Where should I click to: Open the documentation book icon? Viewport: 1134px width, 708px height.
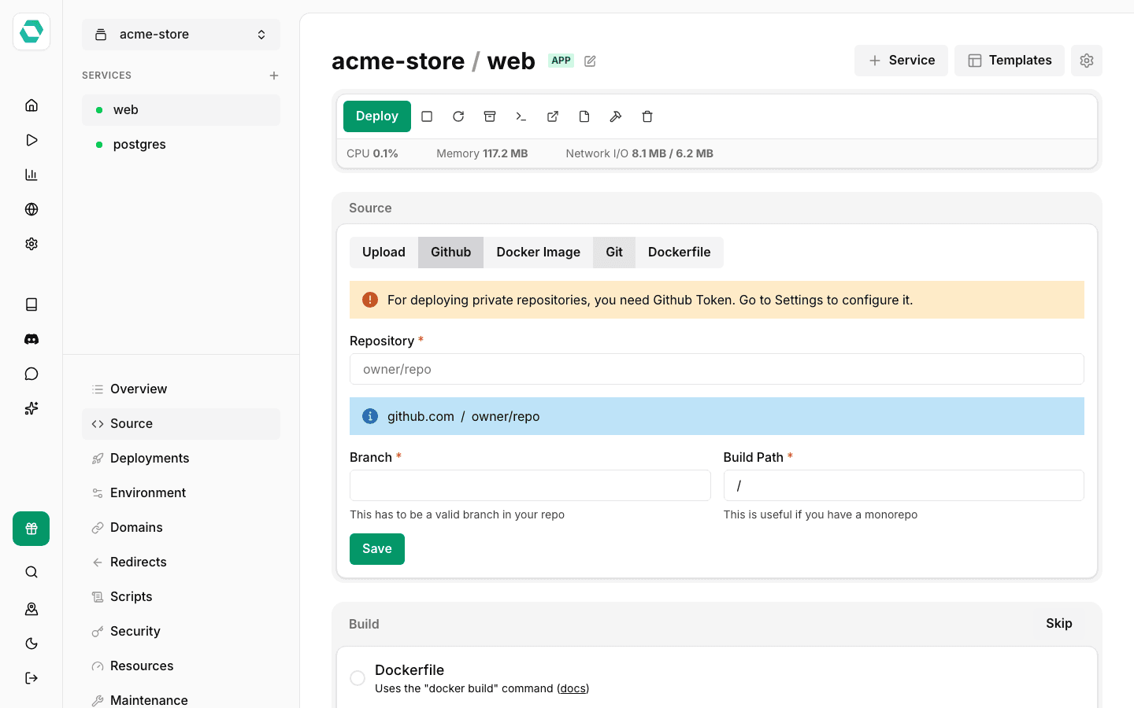31,304
